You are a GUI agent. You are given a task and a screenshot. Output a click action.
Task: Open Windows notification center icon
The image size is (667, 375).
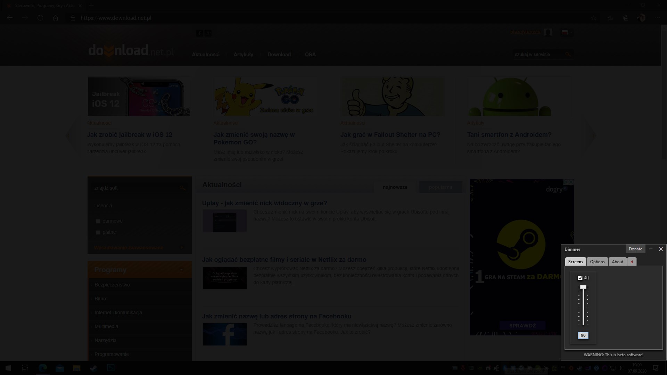(x=656, y=368)
